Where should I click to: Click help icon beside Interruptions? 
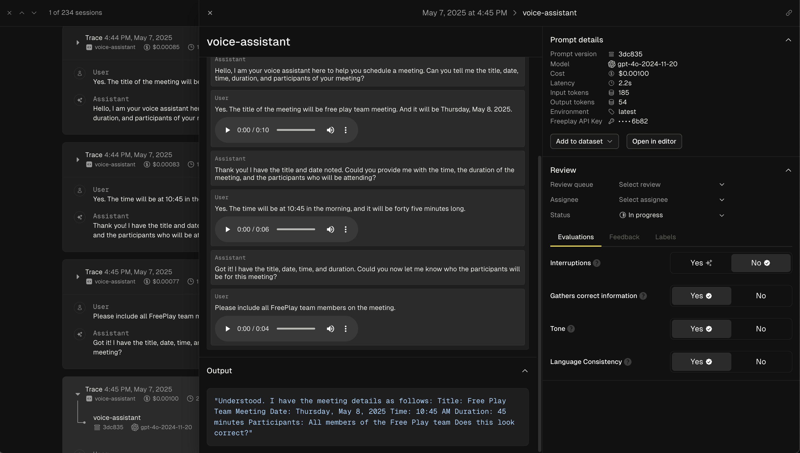[596, 263]
